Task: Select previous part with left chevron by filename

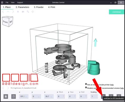Action: tap(3, 88)
